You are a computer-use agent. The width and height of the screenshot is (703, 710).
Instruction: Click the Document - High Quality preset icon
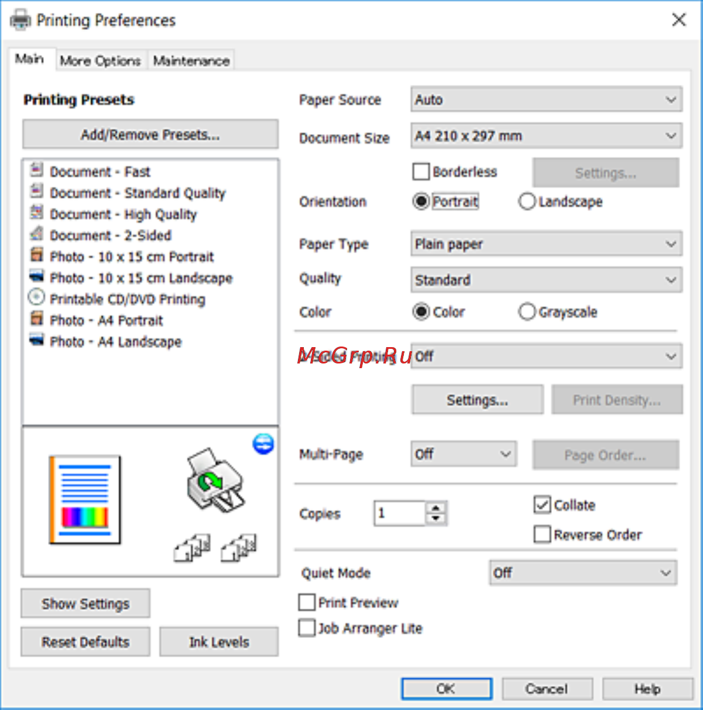tap(36, 213)
